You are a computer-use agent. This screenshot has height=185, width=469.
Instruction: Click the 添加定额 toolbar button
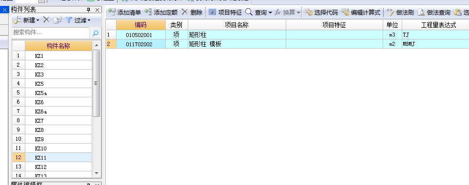[161, 12]
